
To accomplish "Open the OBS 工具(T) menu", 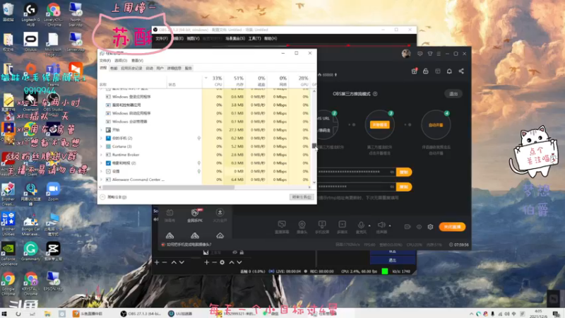I will (254, 39).
